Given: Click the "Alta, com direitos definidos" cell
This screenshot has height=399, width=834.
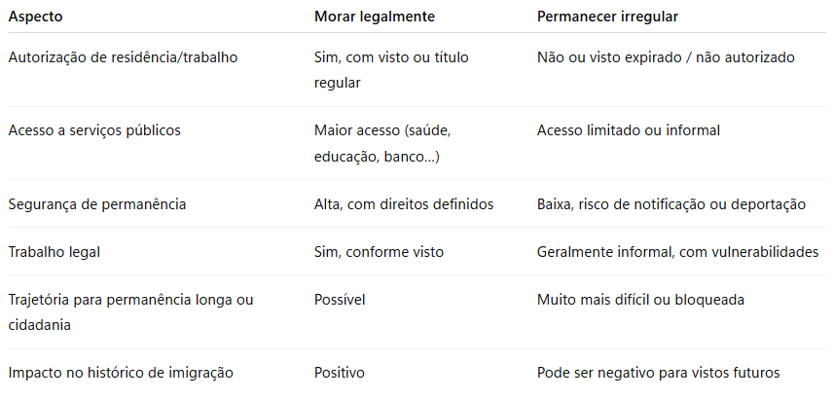Looking at the screenshot, I should point(404,204).
